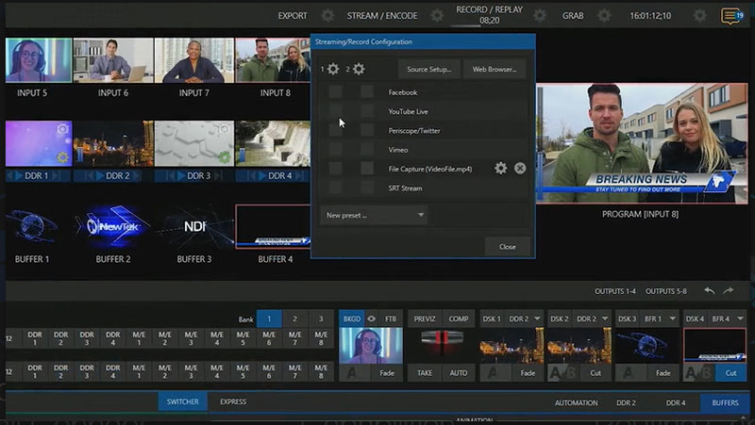Toggle the eye icon next to BKGD
This screenshot has width=755, height=425.
tap(371, 319)
